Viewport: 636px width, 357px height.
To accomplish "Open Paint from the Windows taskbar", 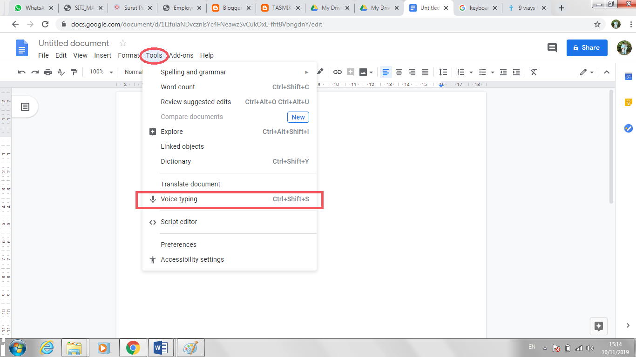I will (189, 347).
